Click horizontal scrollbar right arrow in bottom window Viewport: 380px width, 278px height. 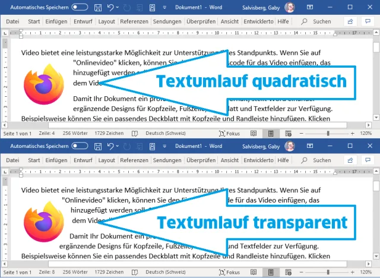point(368,264)
